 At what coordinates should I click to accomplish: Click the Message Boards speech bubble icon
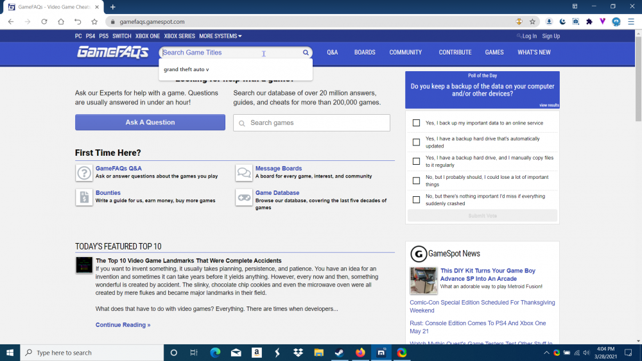[243, 173]
